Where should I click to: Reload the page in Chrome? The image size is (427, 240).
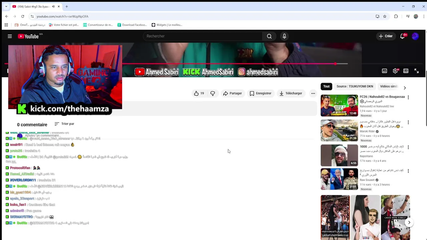23,16
